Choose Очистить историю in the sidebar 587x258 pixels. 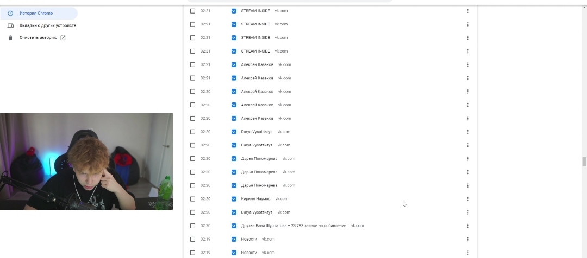[38, 38]
